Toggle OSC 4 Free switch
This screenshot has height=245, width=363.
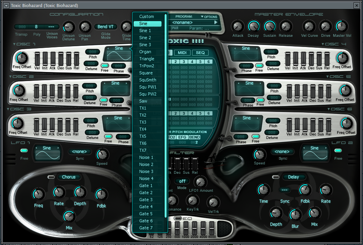(259, 66)
